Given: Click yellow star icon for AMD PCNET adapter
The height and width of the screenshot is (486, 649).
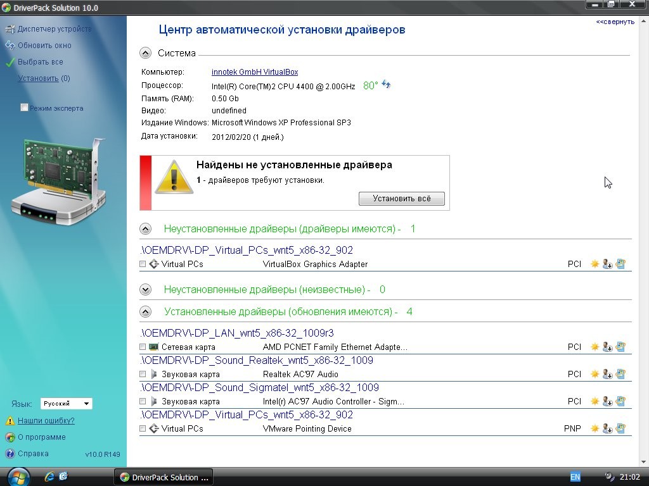Looking at the screenshot, I should tap(594, 347).
